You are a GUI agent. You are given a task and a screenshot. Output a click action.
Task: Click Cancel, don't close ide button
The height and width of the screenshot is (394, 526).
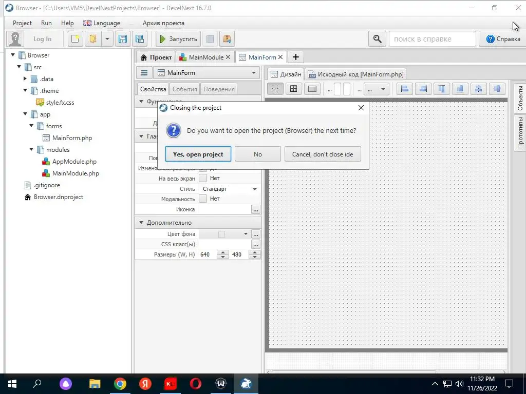[x=323, y=154]
